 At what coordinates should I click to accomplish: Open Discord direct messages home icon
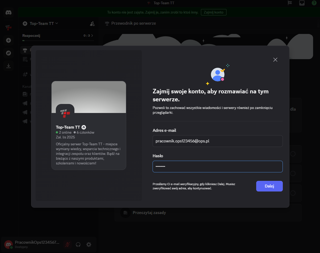click(x=9, y=13)
